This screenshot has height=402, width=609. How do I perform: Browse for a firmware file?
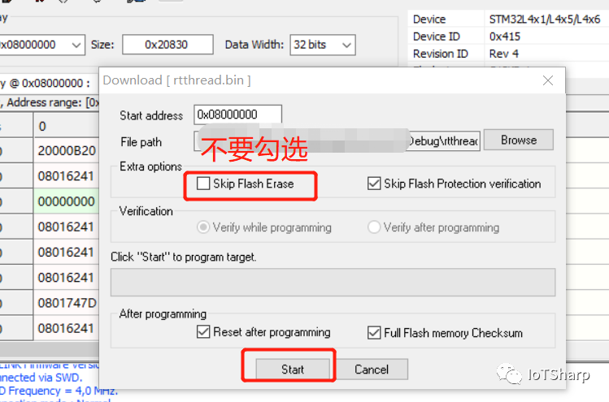519,140
